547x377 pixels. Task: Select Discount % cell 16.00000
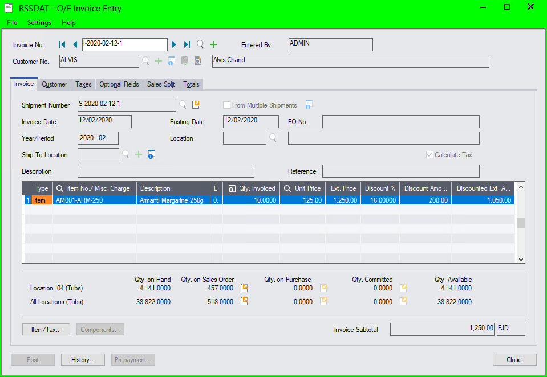click(x=380, y=200)
